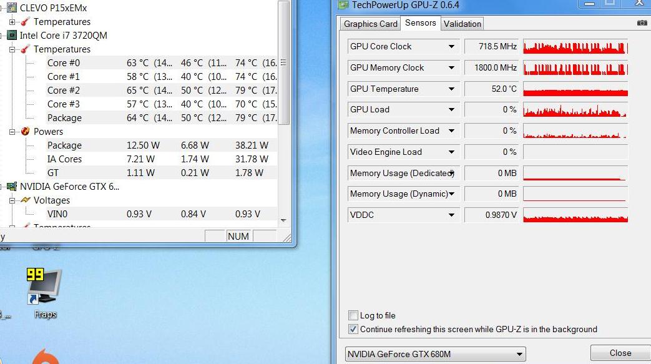Open the Memory Usage (Dynamic) dropdown
Screen dimensions: 651x364
click(451, 194)
